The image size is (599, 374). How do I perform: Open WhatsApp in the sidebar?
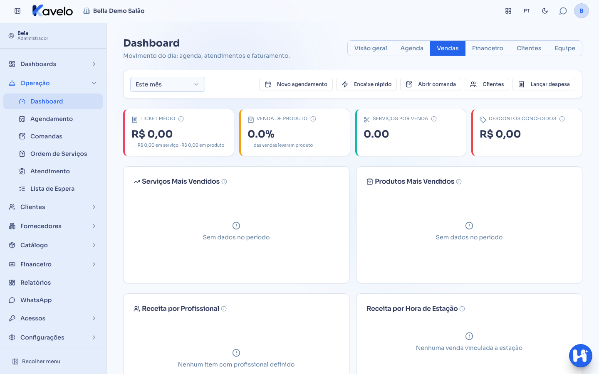point(53,300)
